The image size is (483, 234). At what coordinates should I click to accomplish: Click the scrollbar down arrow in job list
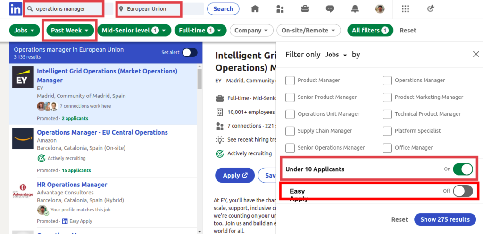pyautogui.click(x=200, y=231)
